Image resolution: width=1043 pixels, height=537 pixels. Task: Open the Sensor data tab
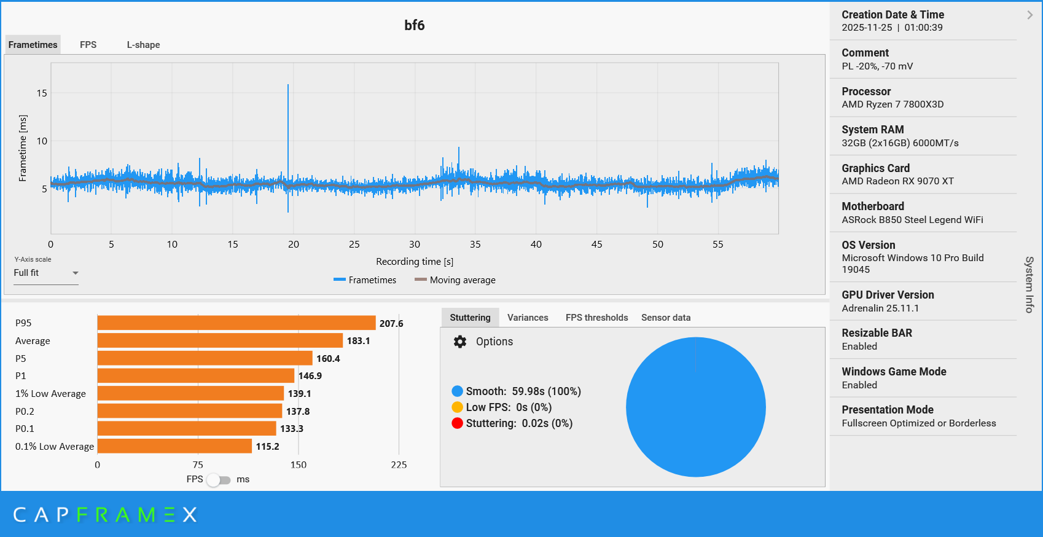pos(666,318)
